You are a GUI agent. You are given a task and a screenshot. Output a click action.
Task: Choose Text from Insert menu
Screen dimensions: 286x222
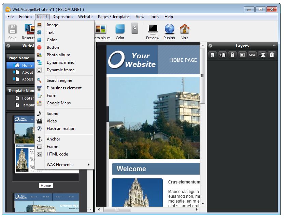[x=65, y=32]
